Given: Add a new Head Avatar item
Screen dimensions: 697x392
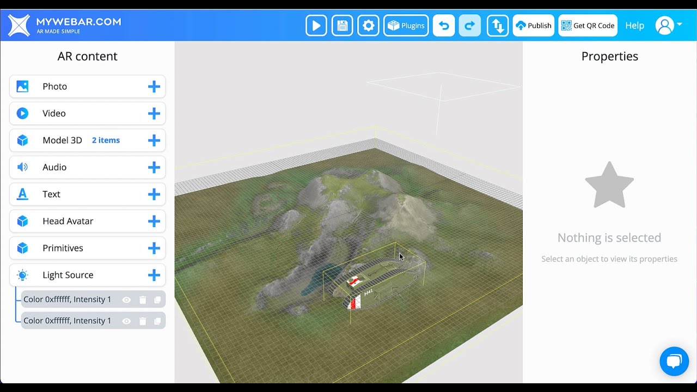Looking at the screenshot, I should pos(154,221).
